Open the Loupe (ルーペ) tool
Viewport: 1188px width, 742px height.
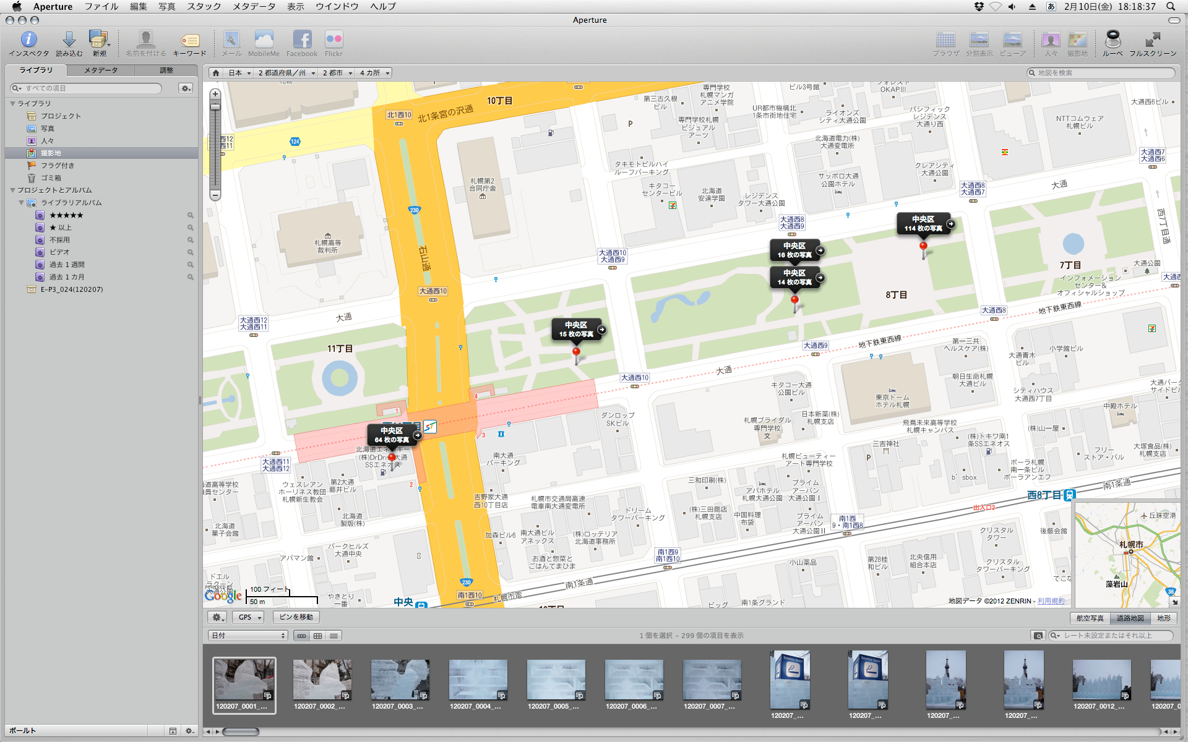1113,40
